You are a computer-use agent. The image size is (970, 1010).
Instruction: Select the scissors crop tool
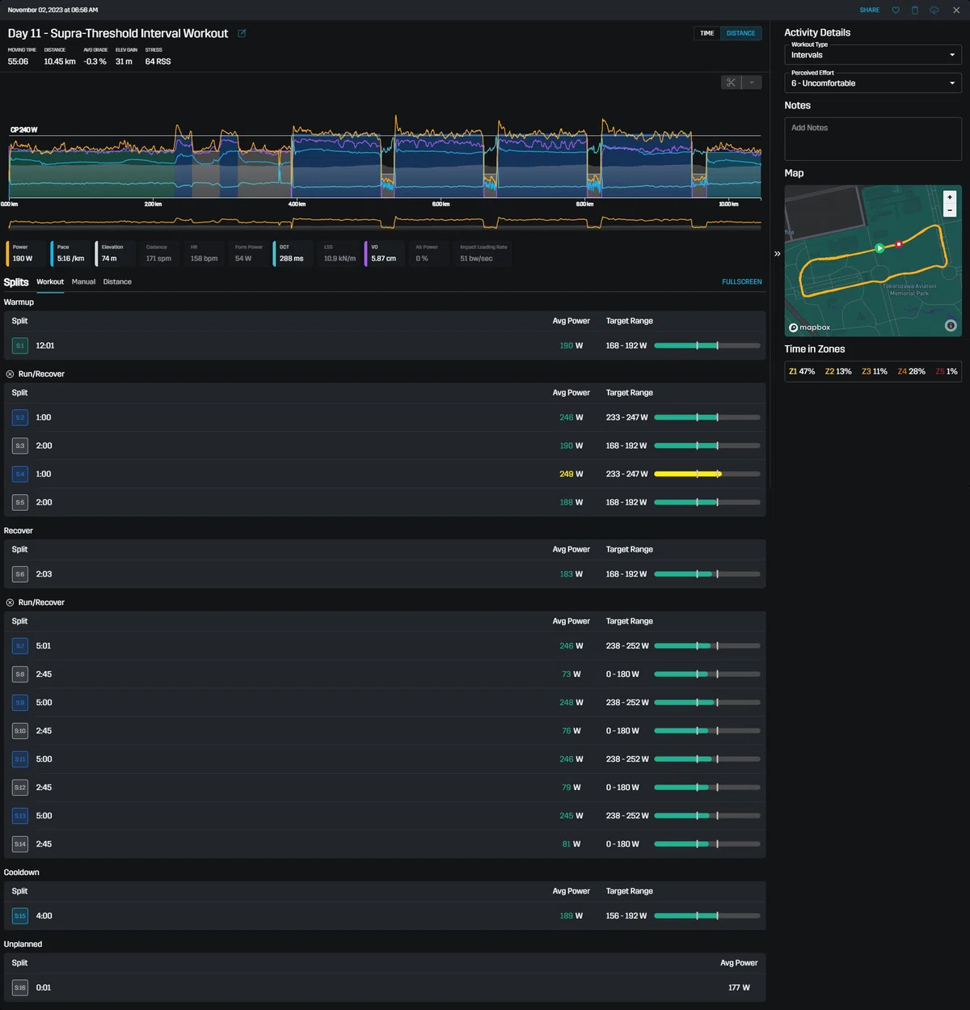[x=731, y=82]
